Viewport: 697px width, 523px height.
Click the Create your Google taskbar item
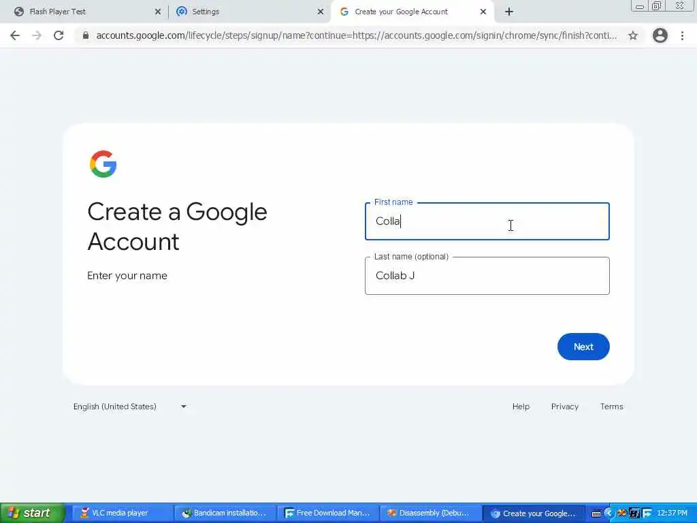tap(534, 513)
